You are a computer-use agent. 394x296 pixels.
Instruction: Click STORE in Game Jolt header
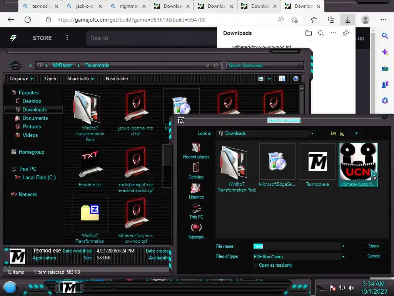tap(42, 38)
